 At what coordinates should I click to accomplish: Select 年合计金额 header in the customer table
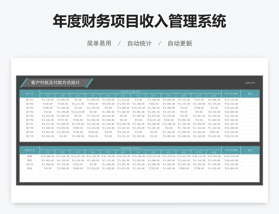click(231, 94)
